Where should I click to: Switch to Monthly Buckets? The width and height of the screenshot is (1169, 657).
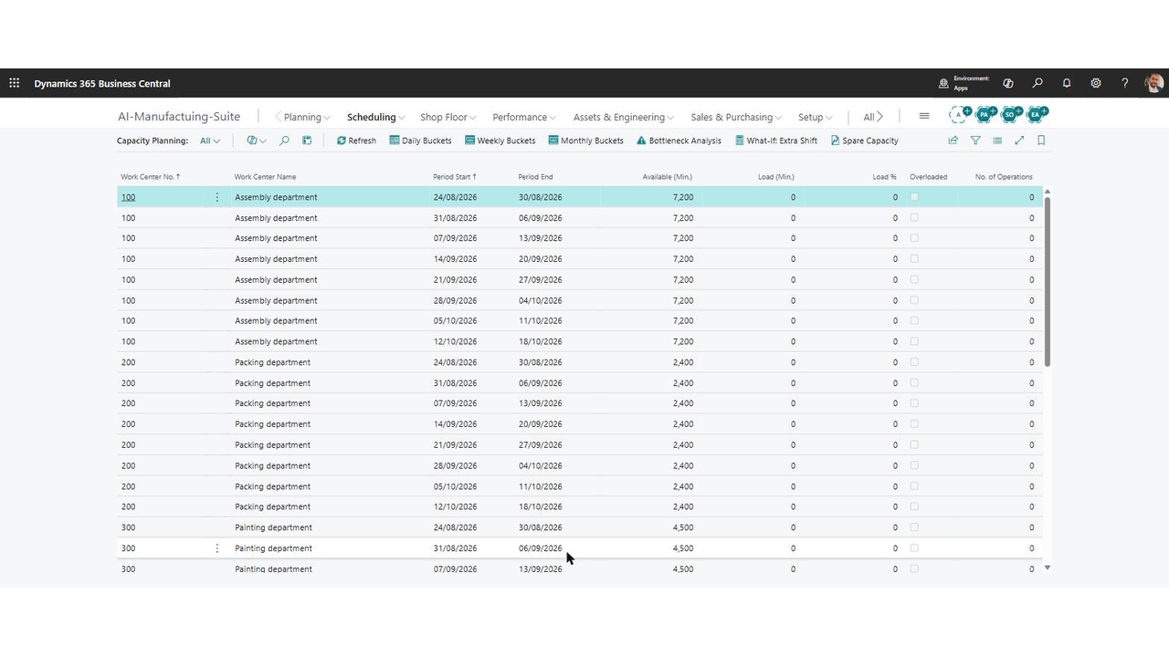coord(585,141)
